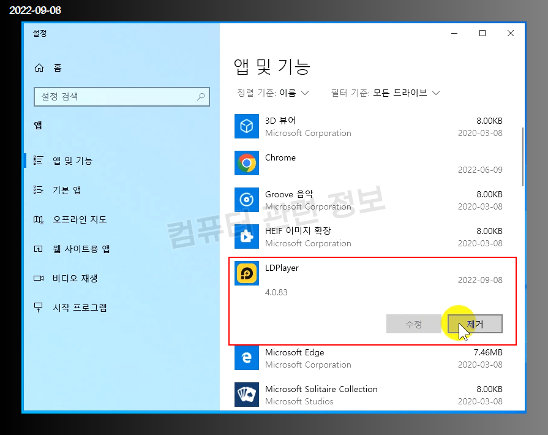This screenshot has height=435, width=548.
Task: Click the LDPlayer install date 2022-09-08
Action: pyautogui.click(x=480, y=280)
